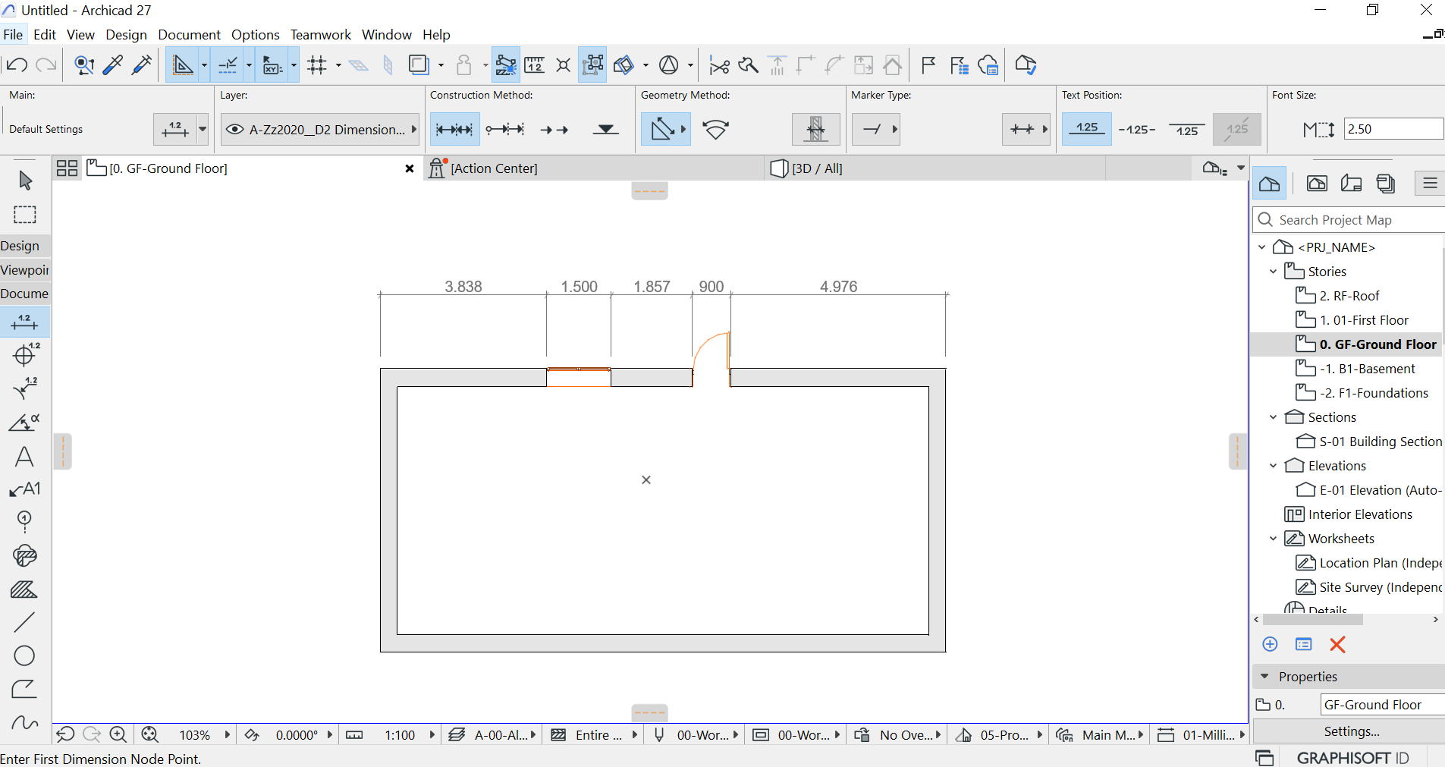Select the Text tool
Screen dimensions: 1445x767
(x=24, y=456)
